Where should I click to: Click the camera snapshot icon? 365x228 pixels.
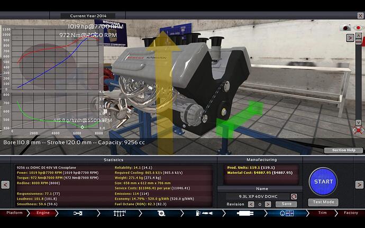coord(346,28)
